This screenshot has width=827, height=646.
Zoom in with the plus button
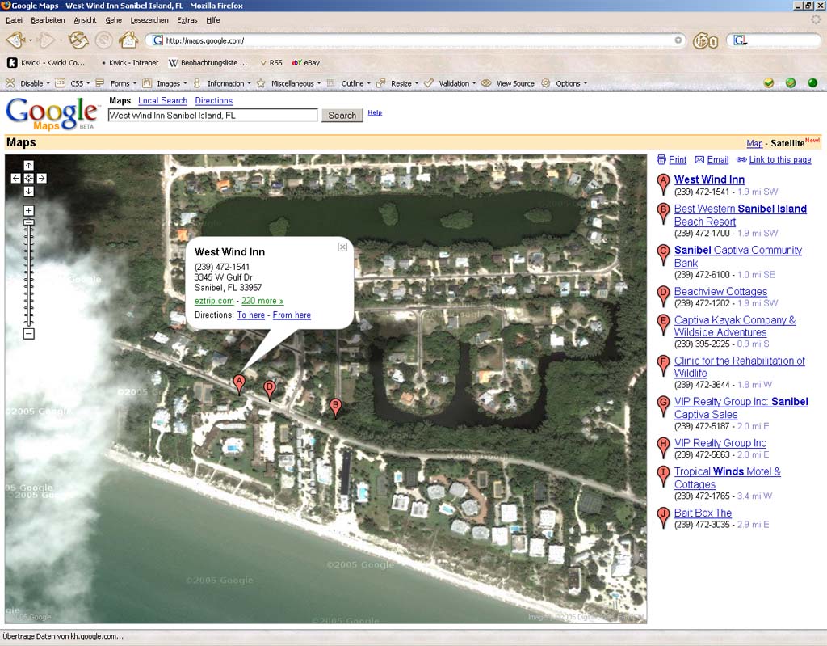tap(28, 210)
